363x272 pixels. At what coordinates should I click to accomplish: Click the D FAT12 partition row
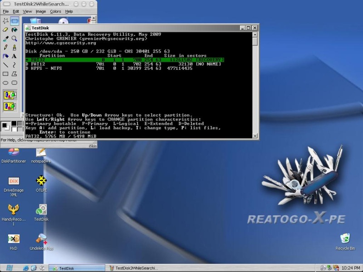[123, 64]
